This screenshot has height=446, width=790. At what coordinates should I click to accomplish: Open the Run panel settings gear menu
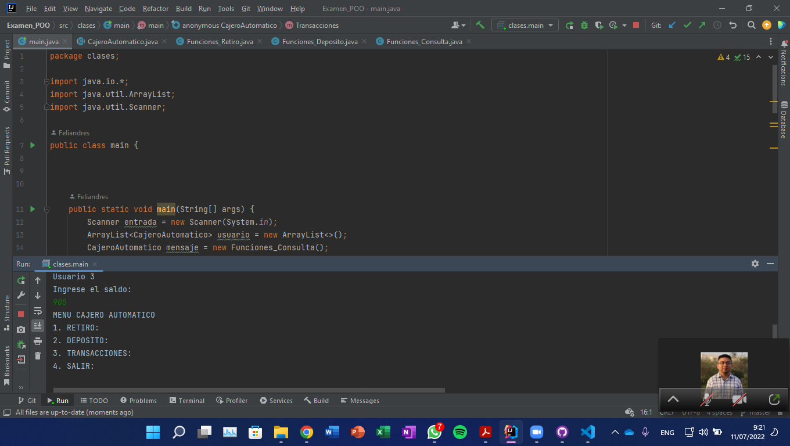(x=755, y=264)
